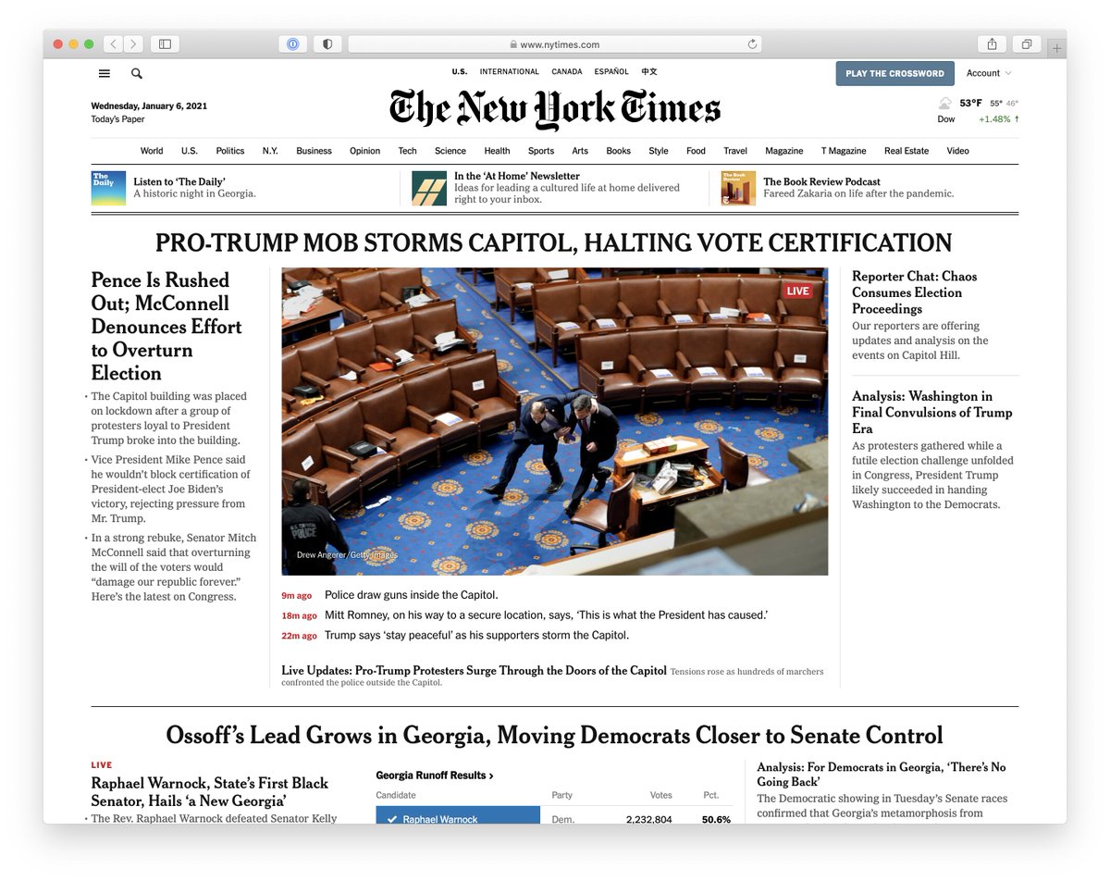
Task: Open the Food section
Action: [696, 151]
